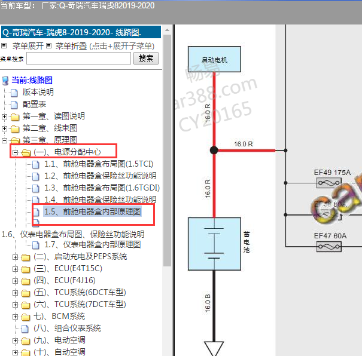362x356 pixels.
Task: Click the folder icon of 第一章、读图说明
Action: pyautogui.click(x=15, y=117)
